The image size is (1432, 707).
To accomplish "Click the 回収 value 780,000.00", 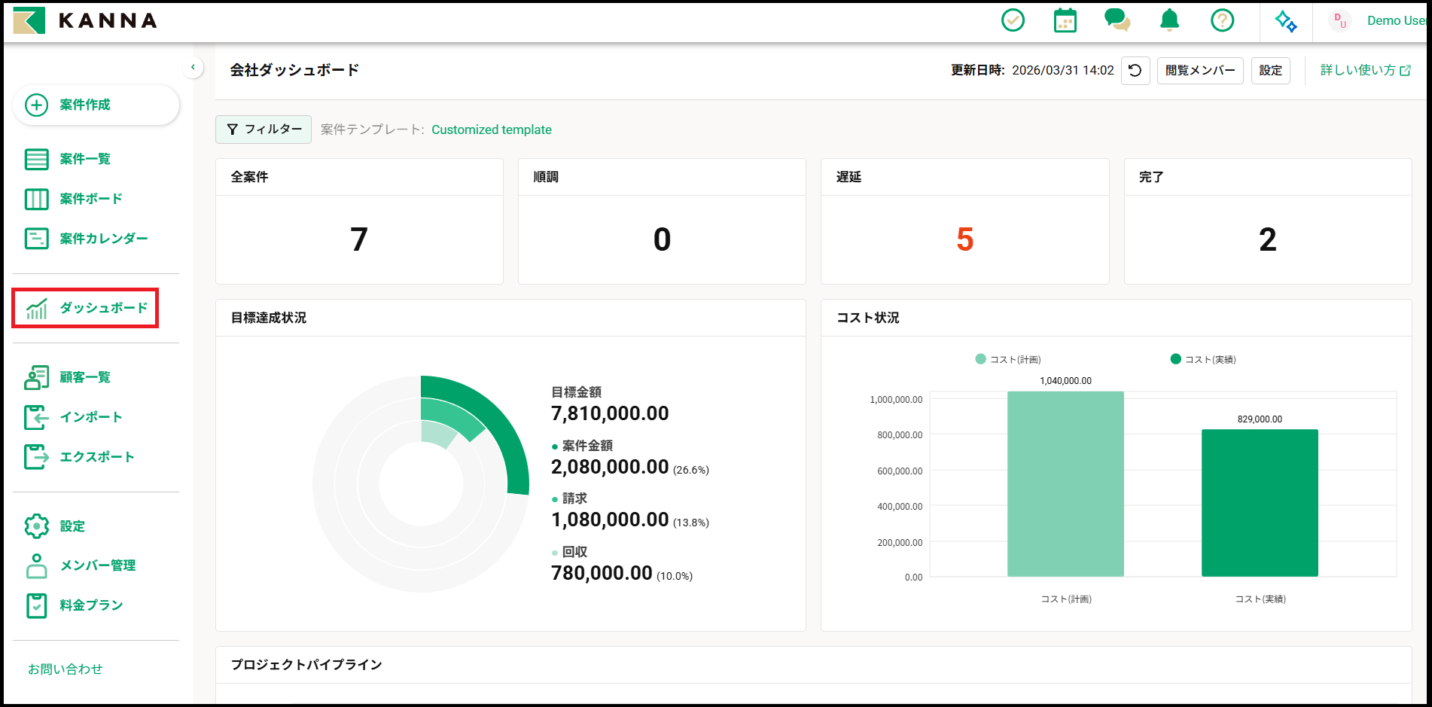I will (x=602, y=573).
